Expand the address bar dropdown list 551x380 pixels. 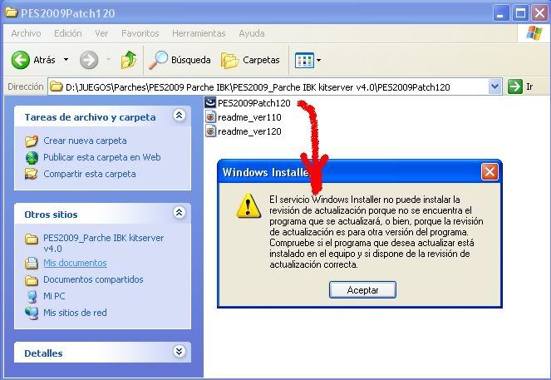point(494,86)
